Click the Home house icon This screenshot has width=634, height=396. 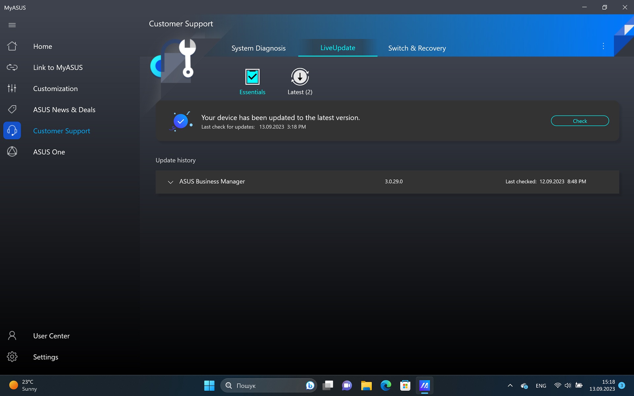(x=12, y=46)
